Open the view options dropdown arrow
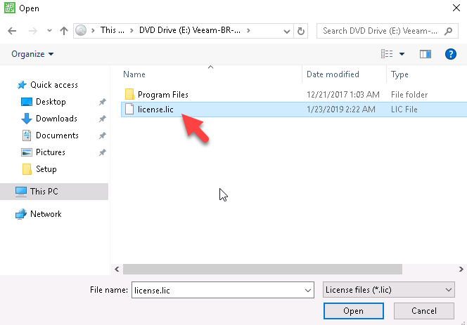Image resolution: width=467 pixels, height=325 pixels. pyautogui.click(x=402, y=54)
